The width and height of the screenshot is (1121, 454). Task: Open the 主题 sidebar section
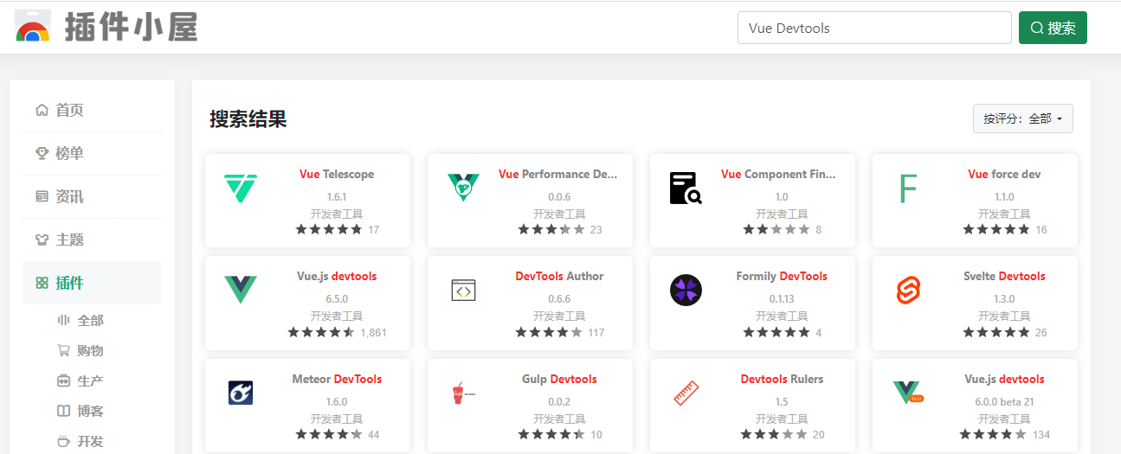tap(92, 240)
